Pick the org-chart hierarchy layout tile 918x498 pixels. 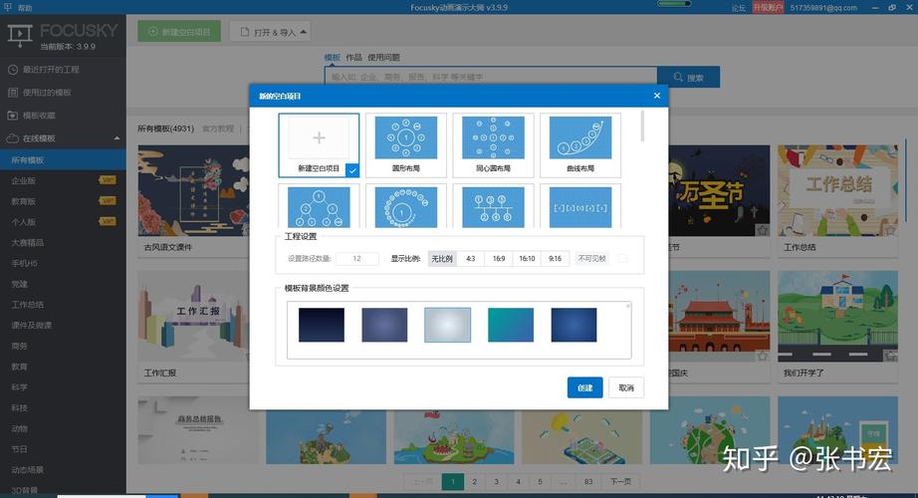(493, 206)
